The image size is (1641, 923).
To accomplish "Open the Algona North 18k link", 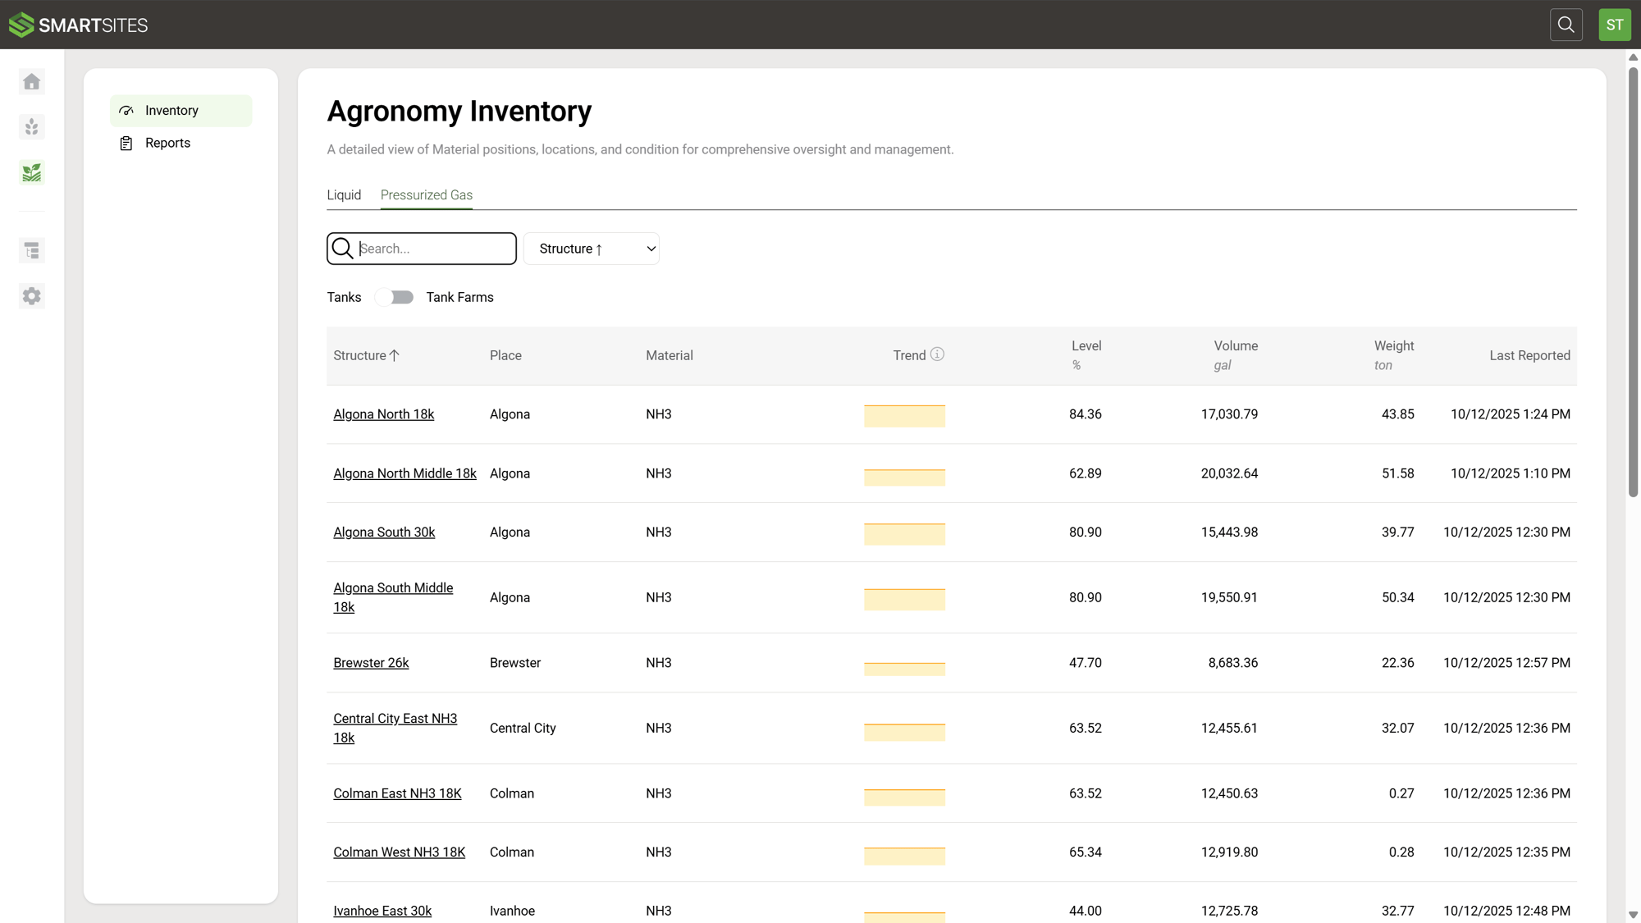I will (x=383, y=414).
